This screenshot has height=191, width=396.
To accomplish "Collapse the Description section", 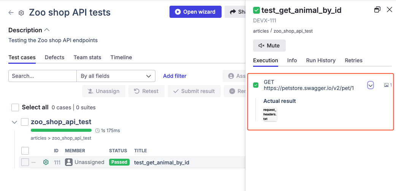I will (x=47, y=30).
